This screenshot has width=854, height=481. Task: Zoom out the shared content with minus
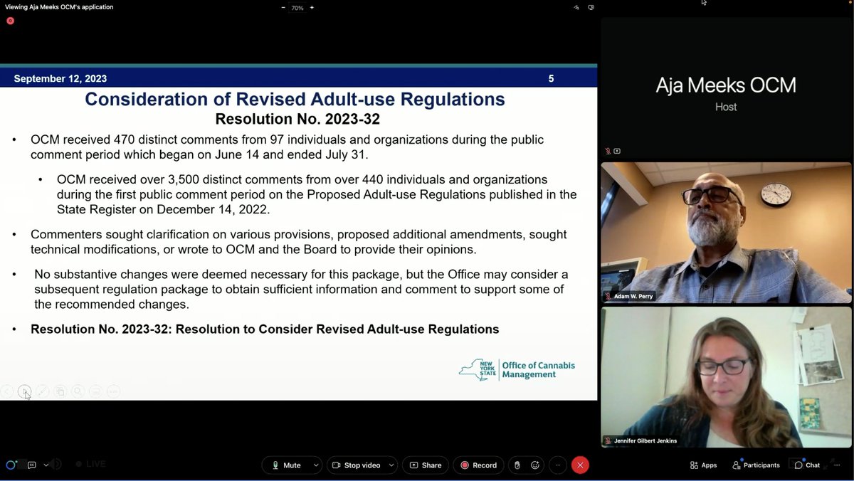tap(283, 8)
